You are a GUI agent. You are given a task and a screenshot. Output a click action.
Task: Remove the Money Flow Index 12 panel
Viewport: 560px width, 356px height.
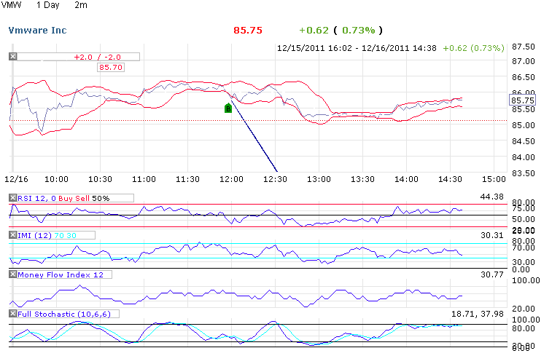pos(13,274)
